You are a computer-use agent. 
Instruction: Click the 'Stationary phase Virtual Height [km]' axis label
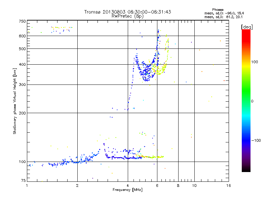[x=15, y=101]
